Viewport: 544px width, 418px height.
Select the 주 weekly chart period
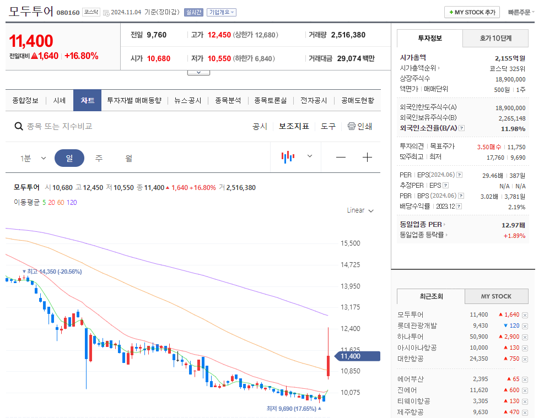click(x=99, y=158)
